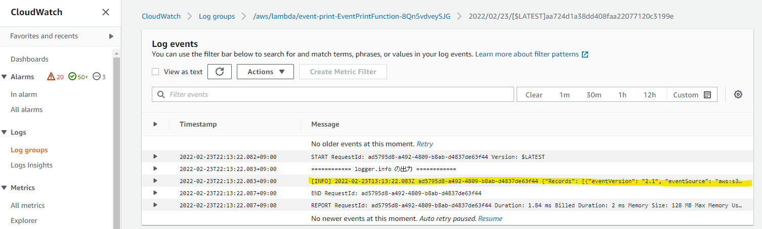The image size is (762, 229).
Task: Collapse the Alarms sidebar section
Action: 5,77
